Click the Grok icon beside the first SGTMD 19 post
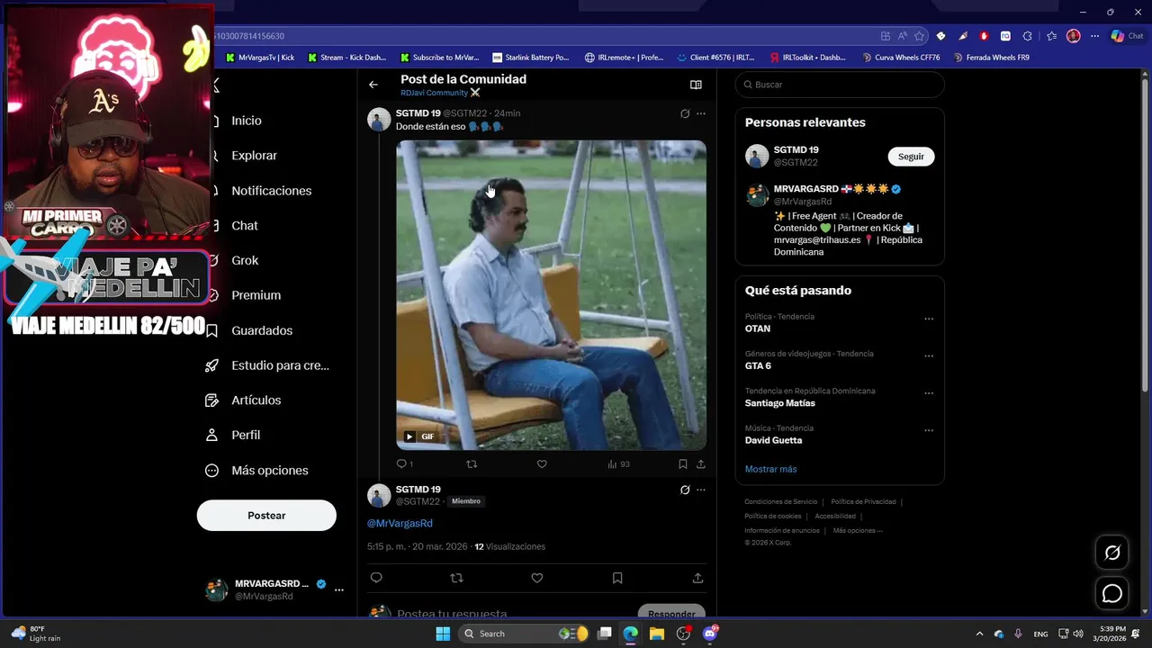Screen dimensions: 1152x648 tap(685, 113)
